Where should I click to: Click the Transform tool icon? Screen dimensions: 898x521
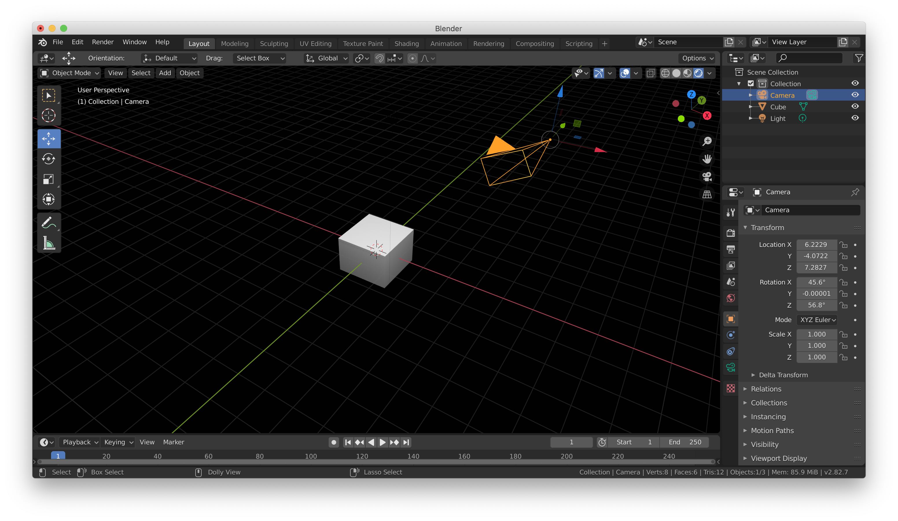(x=49, y=199)
